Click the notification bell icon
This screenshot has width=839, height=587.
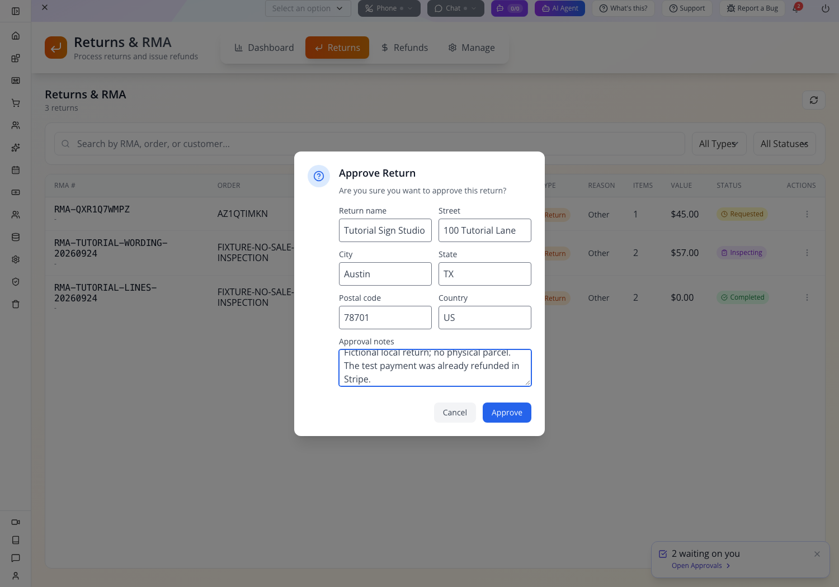click(796, 8)
